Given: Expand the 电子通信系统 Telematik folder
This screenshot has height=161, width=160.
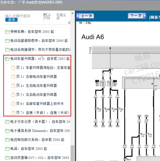Looking at the screenshot, I should point(37,131).
